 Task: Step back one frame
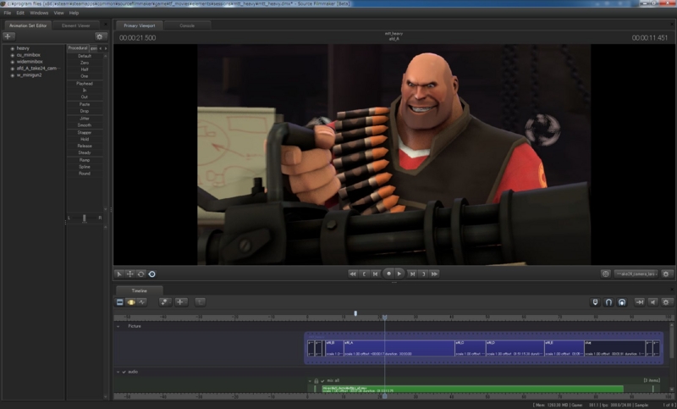tap(375, 274)
